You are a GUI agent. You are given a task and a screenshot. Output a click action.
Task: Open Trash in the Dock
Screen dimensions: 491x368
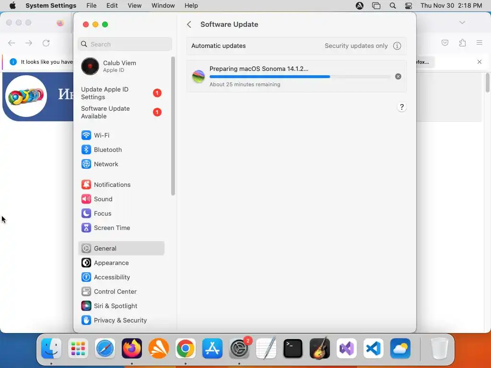[x=440, y=348]
